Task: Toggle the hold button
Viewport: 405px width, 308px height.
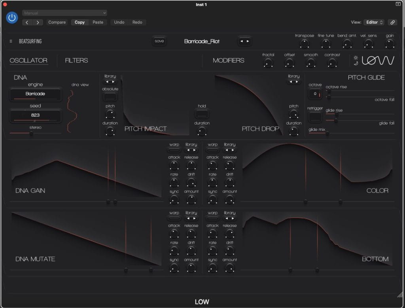Action: coord(202,114)
